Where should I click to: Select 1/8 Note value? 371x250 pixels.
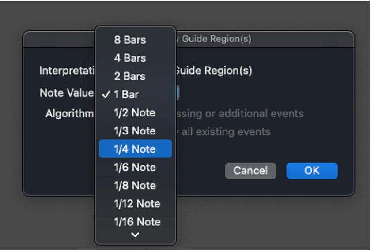(x=135, y=185)
